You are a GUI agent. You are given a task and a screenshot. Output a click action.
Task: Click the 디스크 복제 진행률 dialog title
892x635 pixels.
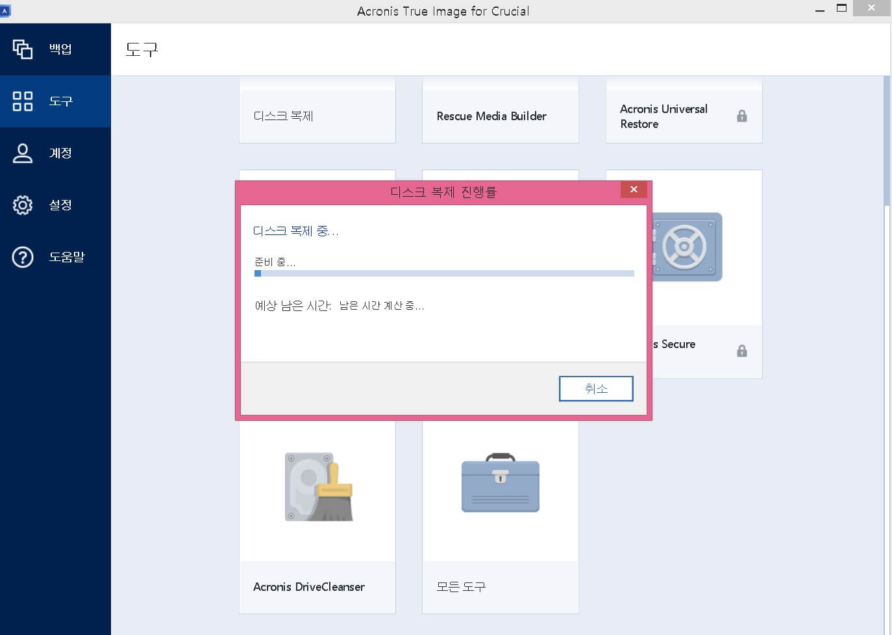tap(443, 192)
